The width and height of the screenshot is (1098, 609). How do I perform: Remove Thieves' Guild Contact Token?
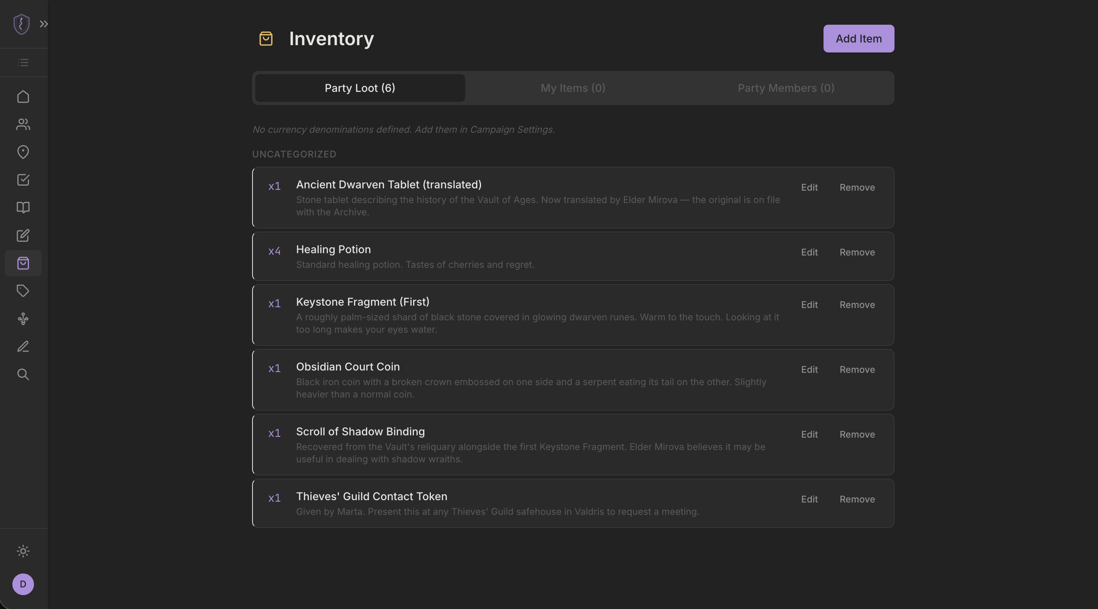[x=857, y=499]
